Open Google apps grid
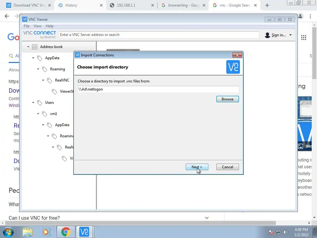317x238 pixels. (x=304, y=37)
